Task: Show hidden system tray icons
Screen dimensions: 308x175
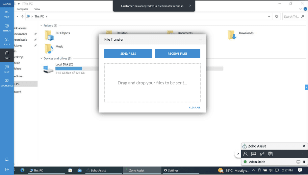Action: pyautogui.click(x=254, y=170)
